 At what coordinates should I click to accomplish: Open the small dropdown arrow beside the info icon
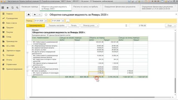[168, 1]
